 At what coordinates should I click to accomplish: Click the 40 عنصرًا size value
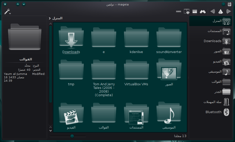click(x=24, y=70)
